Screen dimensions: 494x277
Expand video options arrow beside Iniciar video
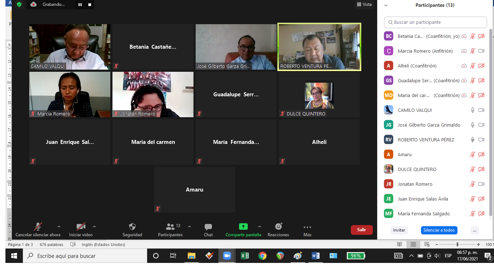[94, 227]
